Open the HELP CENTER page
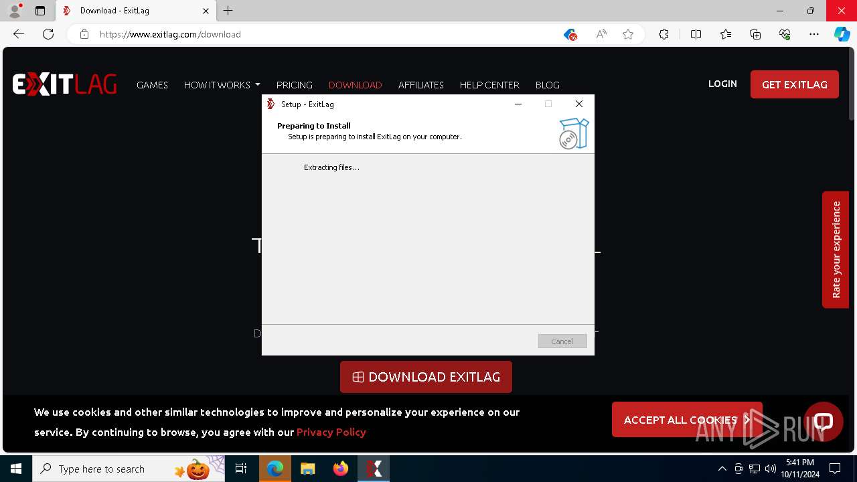 click(489, 85)
